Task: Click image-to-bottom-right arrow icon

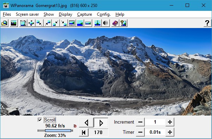Action: click(64, 23)
